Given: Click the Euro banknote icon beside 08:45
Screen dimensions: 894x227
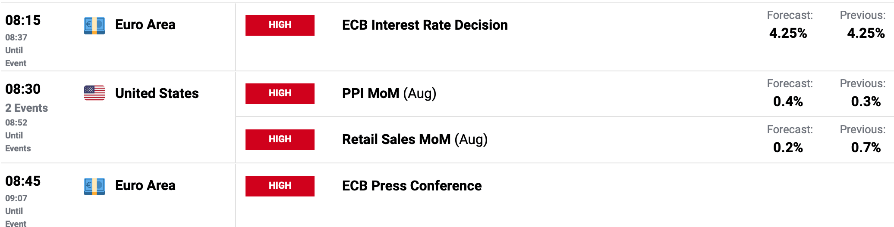Looking at the screenshot, I should pos(94,186).
